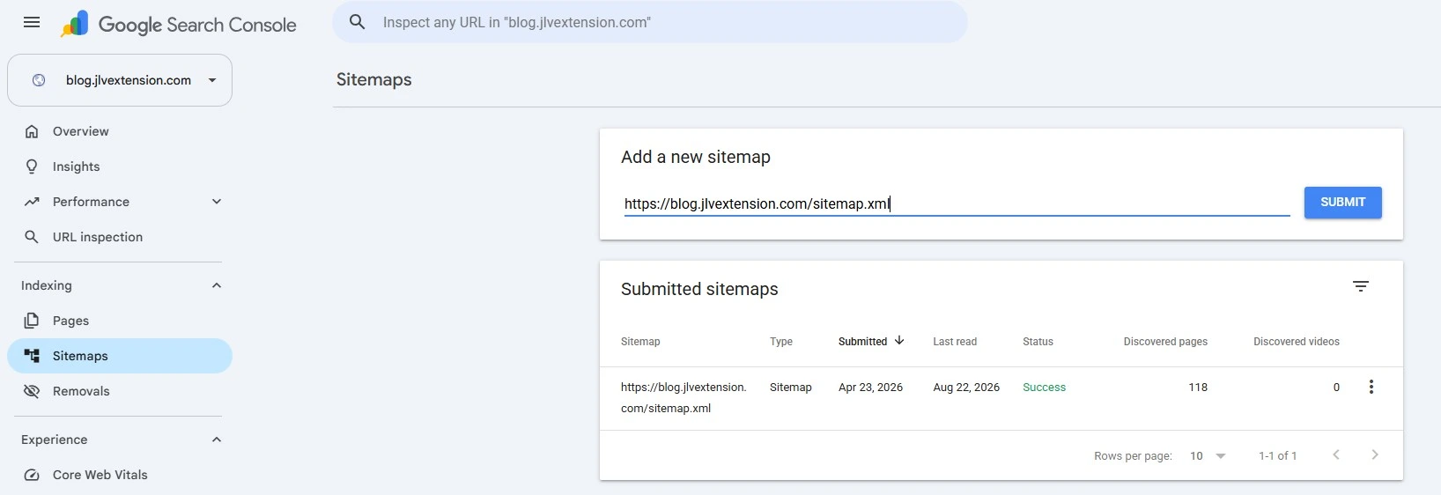The height and width of the screenshot is (495, 1441).
Task: Sort by Last read column header
Action: click(955, 342)
